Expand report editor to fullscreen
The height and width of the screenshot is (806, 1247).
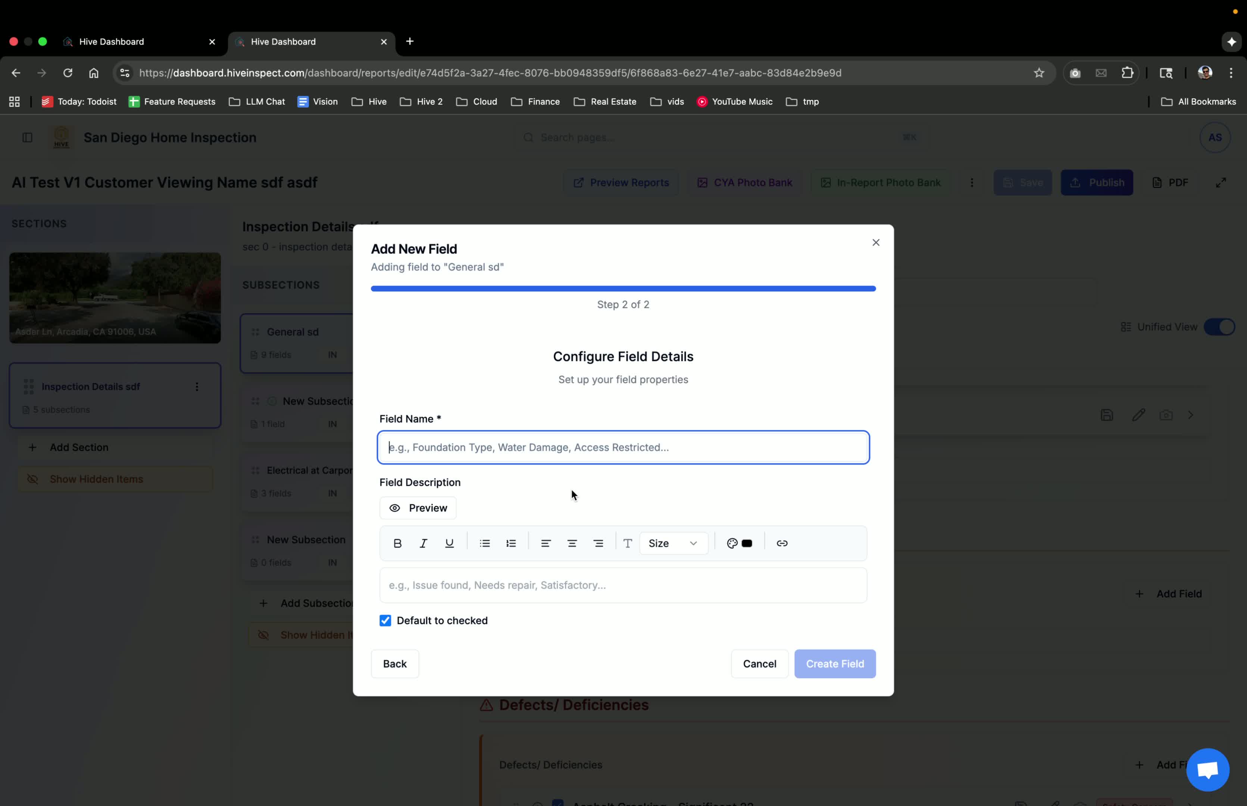[1220, 183]
